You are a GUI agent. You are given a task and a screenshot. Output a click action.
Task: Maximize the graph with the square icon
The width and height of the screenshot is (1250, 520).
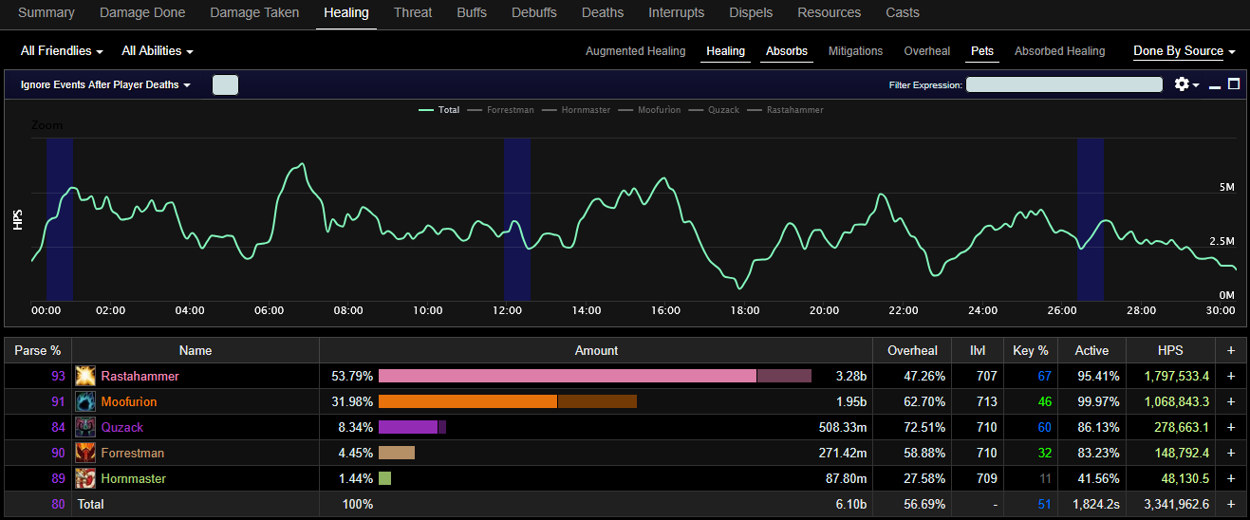pyautogui.click(x=1234, y=84)
